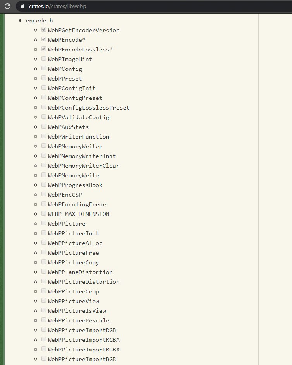This screenshot has height=365, width=292.
Task: Toggle the WebPEncodeLossless* checkbox
Action: coord(44,49)
